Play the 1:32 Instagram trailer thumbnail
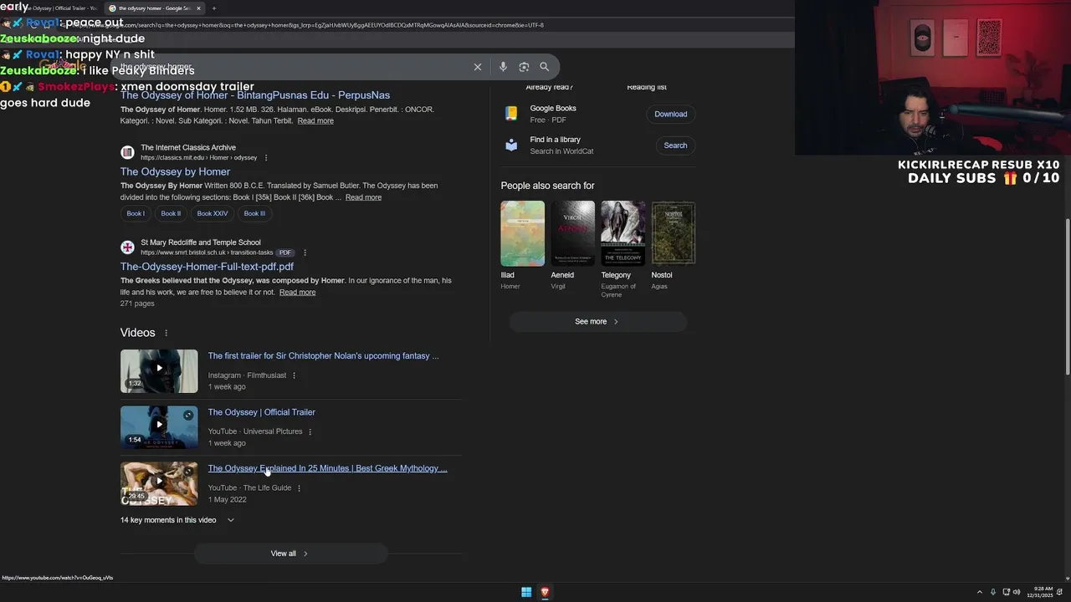Image resolution: width=1071 pixels, height=602 pixels. point(159,371)
